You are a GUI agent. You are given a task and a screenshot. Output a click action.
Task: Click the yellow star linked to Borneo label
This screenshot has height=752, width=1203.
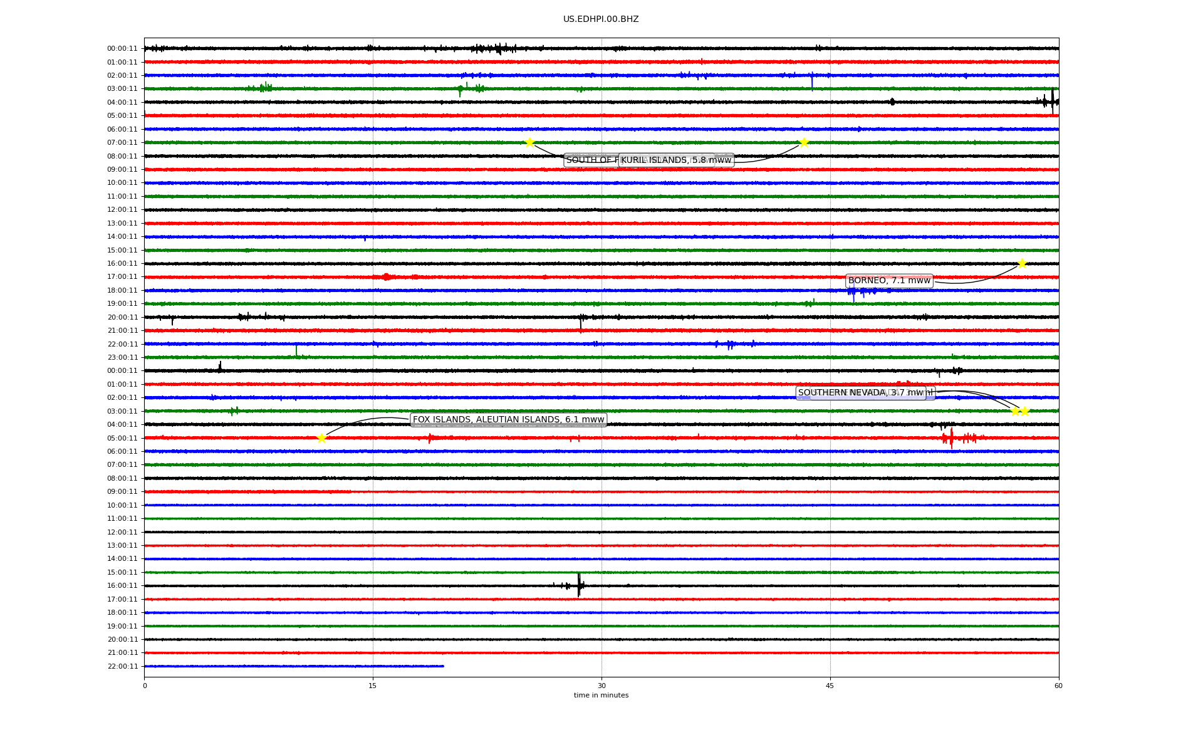tap(1022, 263)
